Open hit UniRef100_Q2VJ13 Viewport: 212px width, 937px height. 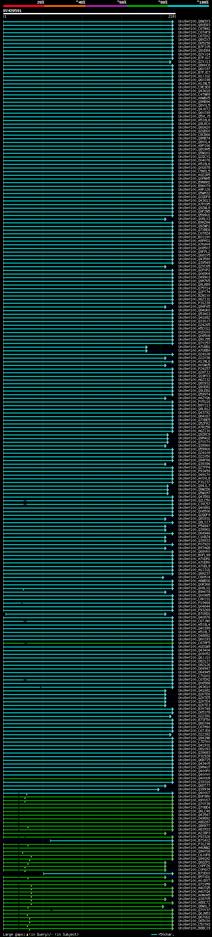pos(194,61)
